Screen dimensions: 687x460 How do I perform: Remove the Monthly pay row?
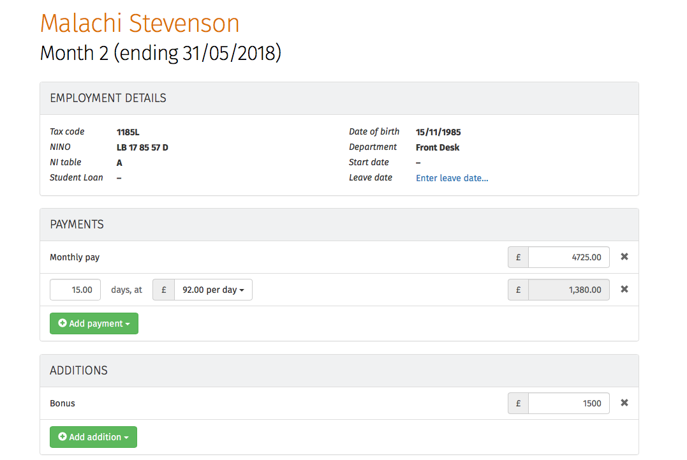(624, 256)
